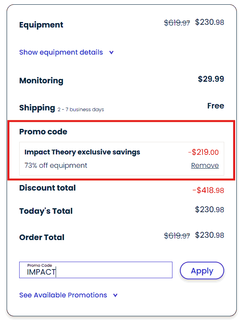This screenshot has width=243, height=321.
Task: Click the Free shipping value
Action: tap(216, 106)
